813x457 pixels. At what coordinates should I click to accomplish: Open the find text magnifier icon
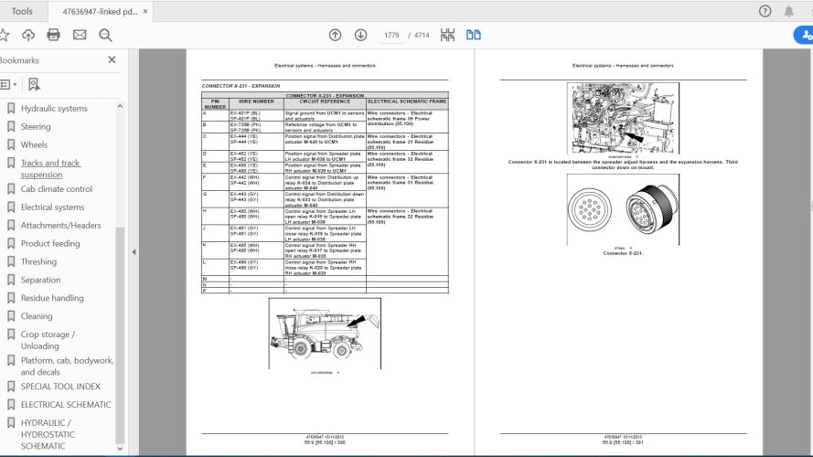point(105,35)
